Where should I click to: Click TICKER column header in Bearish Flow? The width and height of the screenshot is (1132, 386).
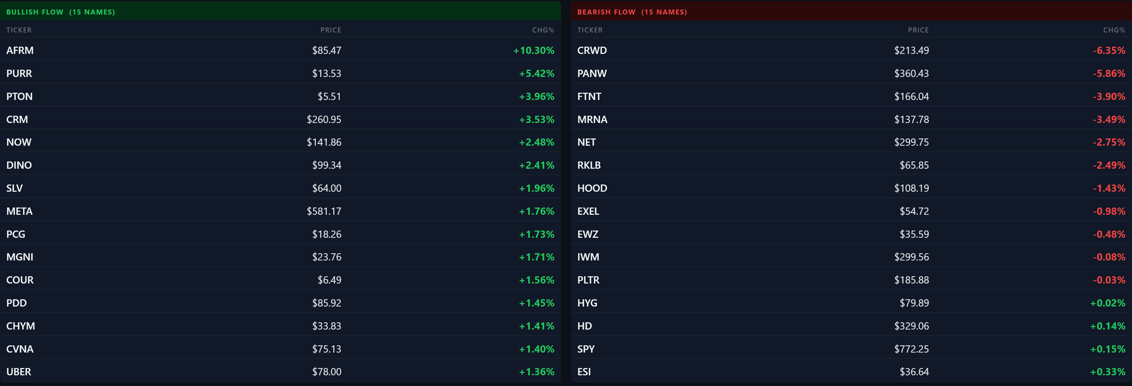pos(590,30)
